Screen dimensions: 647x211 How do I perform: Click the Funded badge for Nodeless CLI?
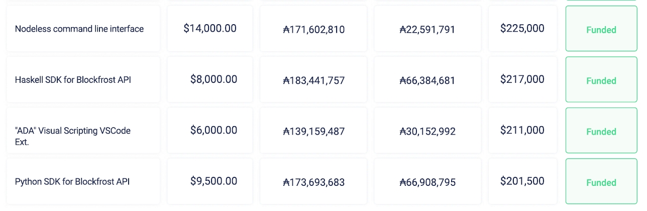(601, 30)
